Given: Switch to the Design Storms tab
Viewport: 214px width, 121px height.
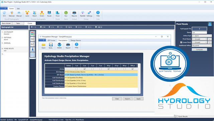Looking at the screenshot, I should click(x=76, y=40).
